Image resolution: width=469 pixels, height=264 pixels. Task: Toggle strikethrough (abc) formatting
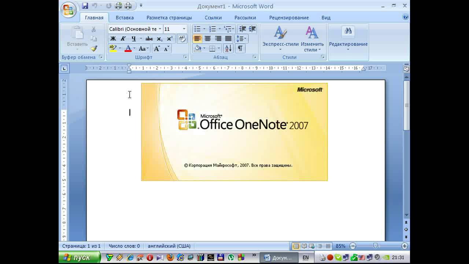point(149,39)
